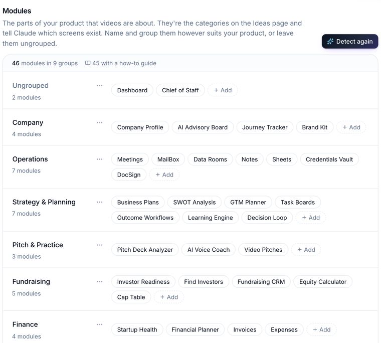Click the Operations group name

coord(30,159)
